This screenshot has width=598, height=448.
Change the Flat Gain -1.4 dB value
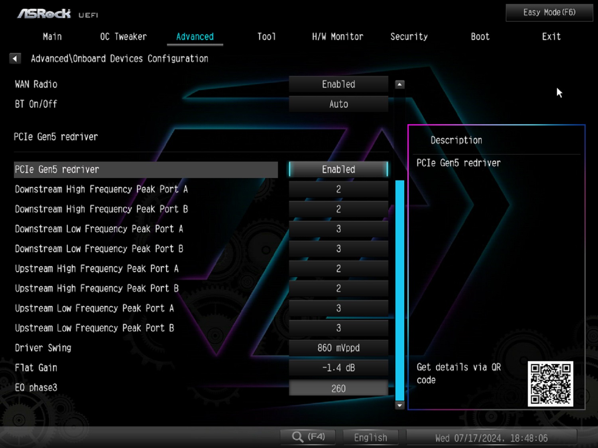(338, 368)
